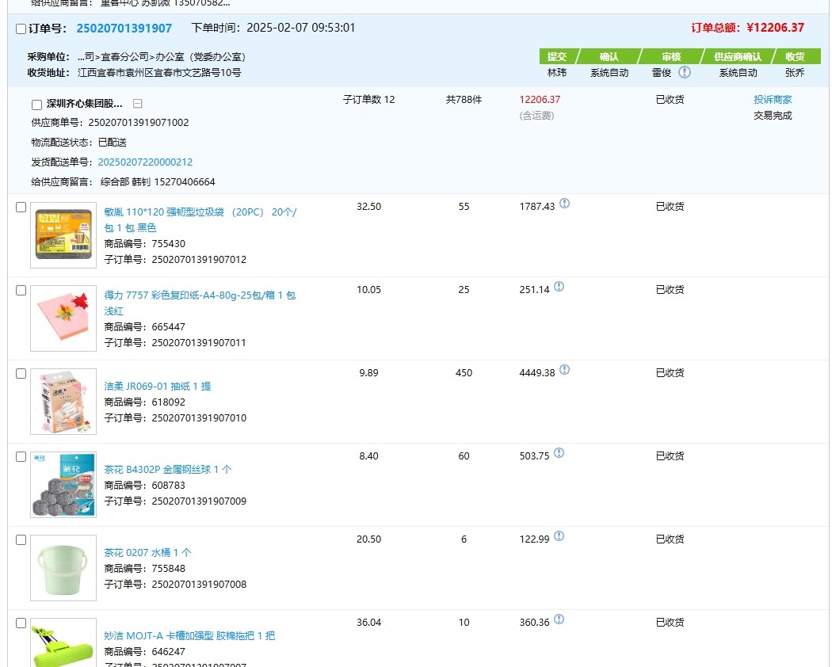
Task: Open 敏胤 110*120 强韧型垃圾袋 product link
Action: click(x=200, y=219)
